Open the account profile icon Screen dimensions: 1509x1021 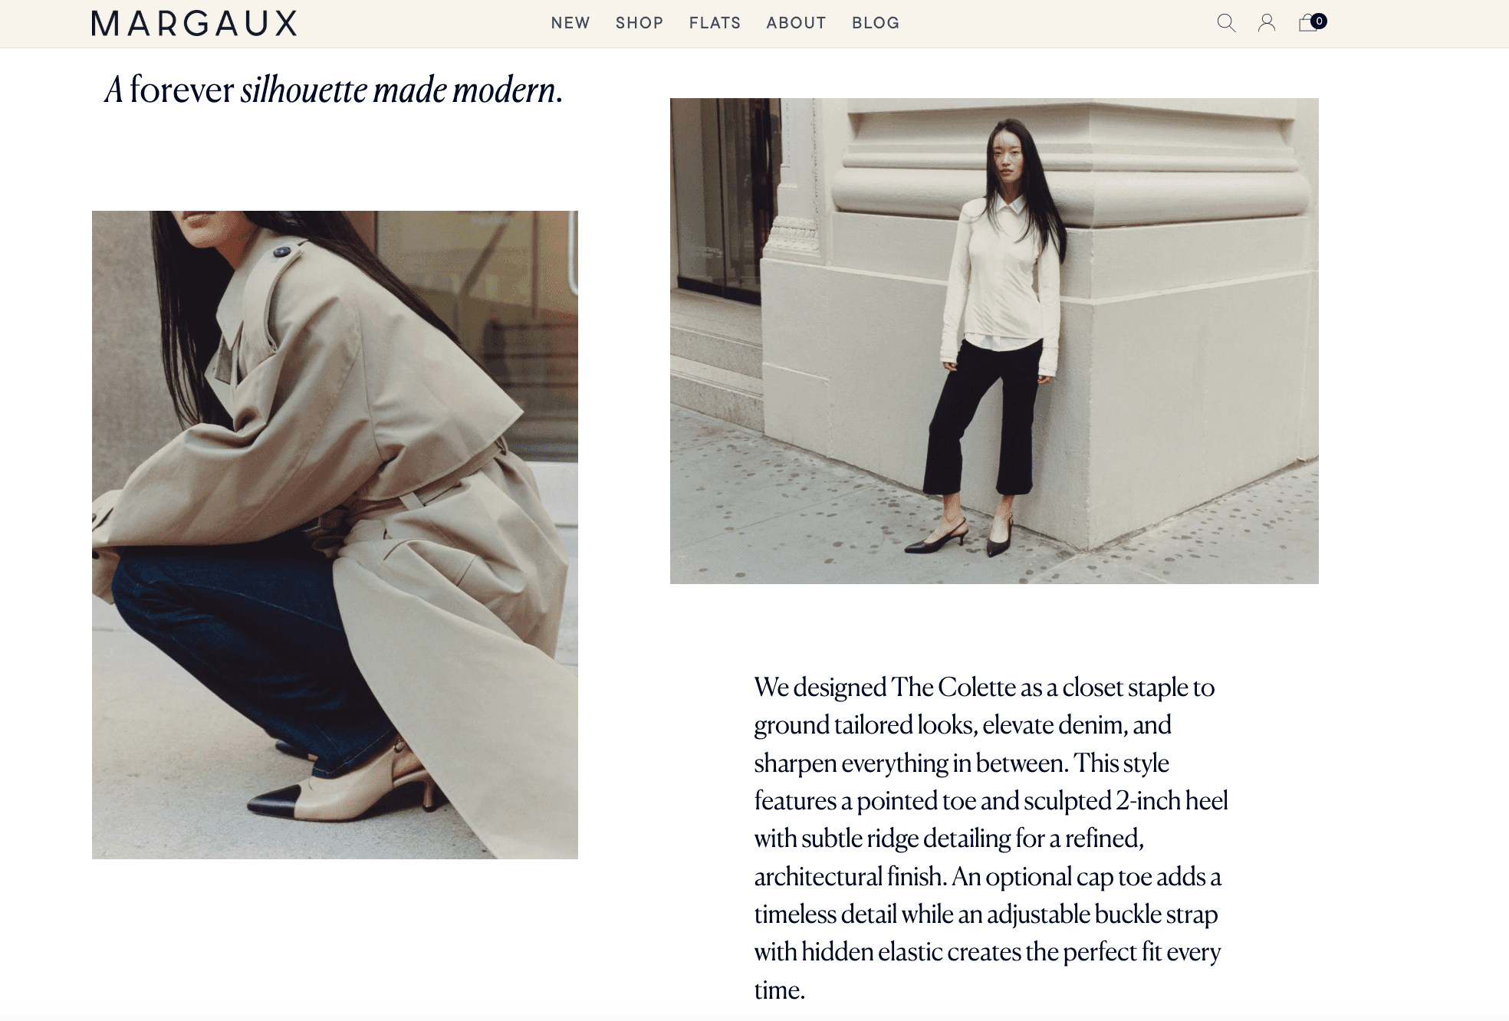[x=1267, y=23]
